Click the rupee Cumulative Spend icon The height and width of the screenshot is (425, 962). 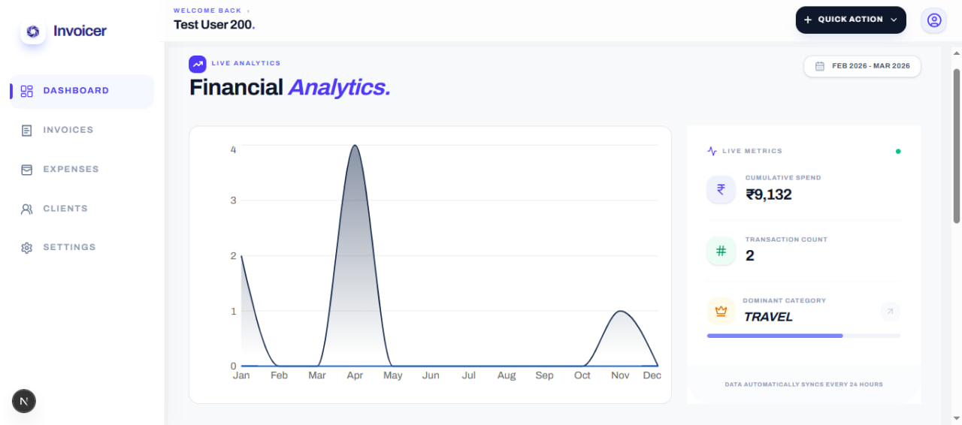pos(721,189)
